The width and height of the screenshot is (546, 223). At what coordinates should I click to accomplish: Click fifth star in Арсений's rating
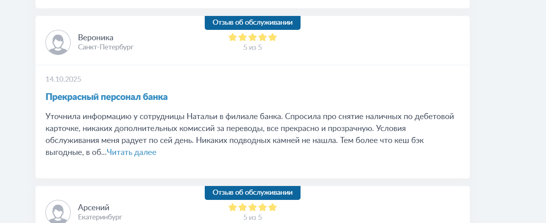coord(273,207)
